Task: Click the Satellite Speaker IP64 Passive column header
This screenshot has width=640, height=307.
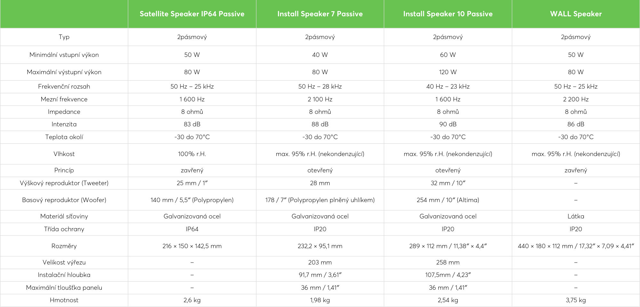Action: (x=192, y=14)
